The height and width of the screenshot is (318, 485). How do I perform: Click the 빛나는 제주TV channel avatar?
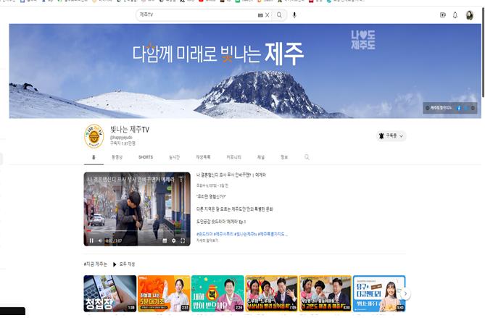tap(94, 136)
